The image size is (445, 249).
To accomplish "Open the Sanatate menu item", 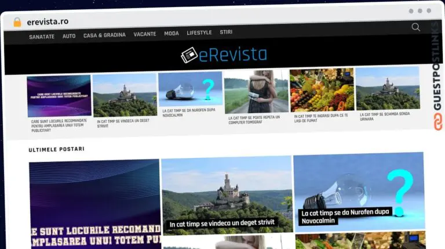I will pos(42,37).
